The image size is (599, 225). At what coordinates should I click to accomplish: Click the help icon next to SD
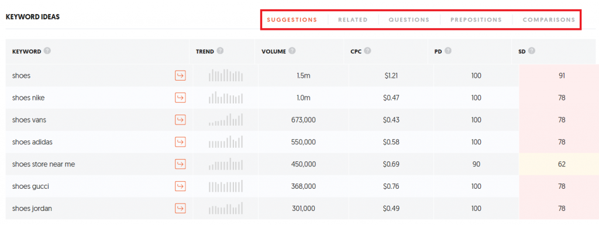click(531, 51)
